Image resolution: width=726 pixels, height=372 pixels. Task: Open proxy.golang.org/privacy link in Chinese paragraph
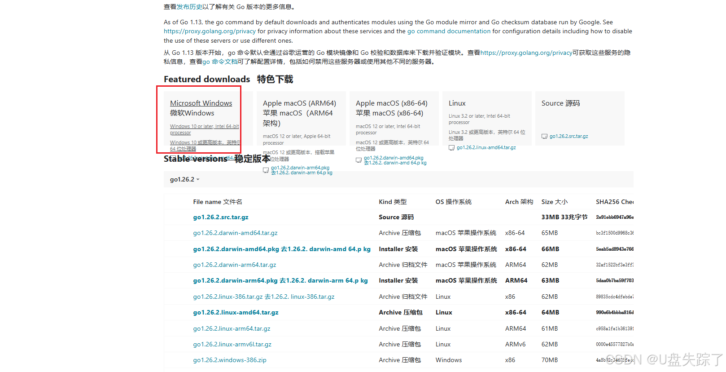(x=526, y=53)
